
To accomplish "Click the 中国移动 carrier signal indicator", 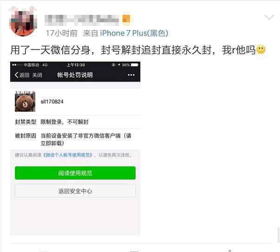I will (30, 65).
